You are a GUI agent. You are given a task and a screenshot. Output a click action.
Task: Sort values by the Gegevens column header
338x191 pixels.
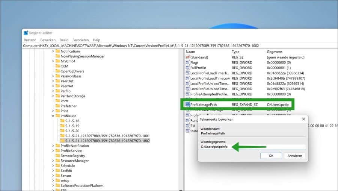pyautogui.click(x=275, y=52)
